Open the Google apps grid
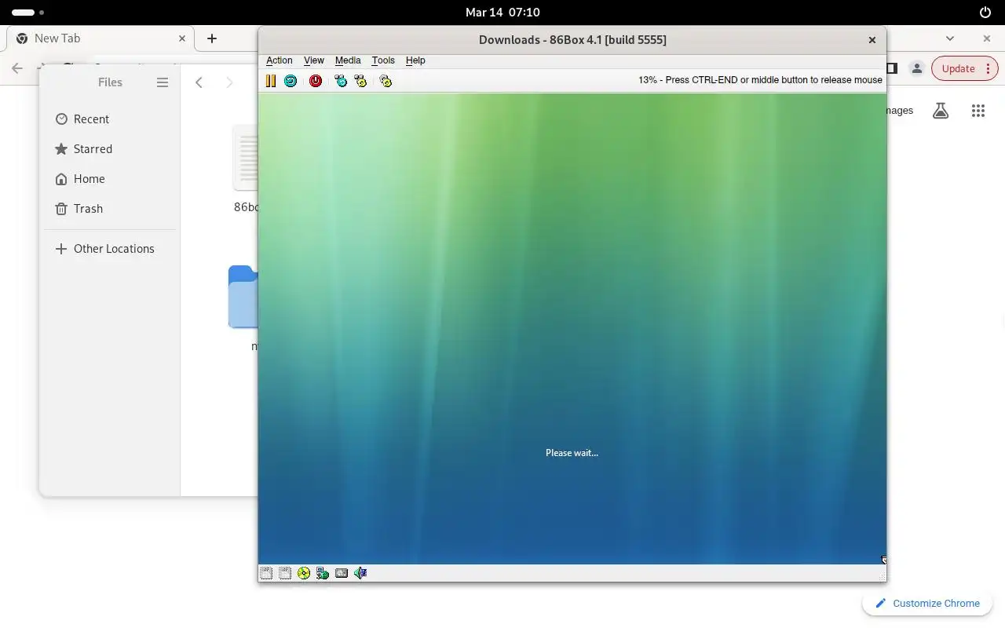1005x628 pixels. pos(978,111)
